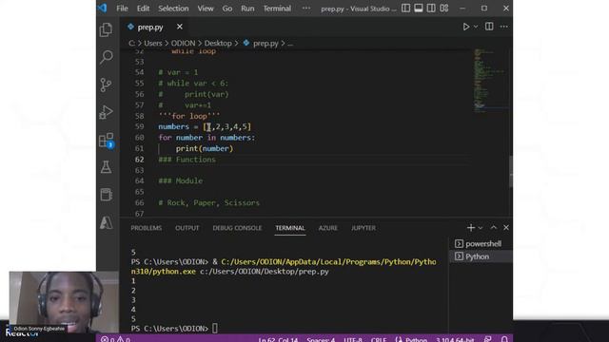Open the feedback icon in status bar
609x342 pixels.
[488, 339]
